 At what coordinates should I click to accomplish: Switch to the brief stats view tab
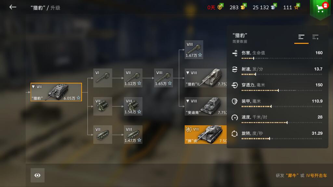[301, 37]
